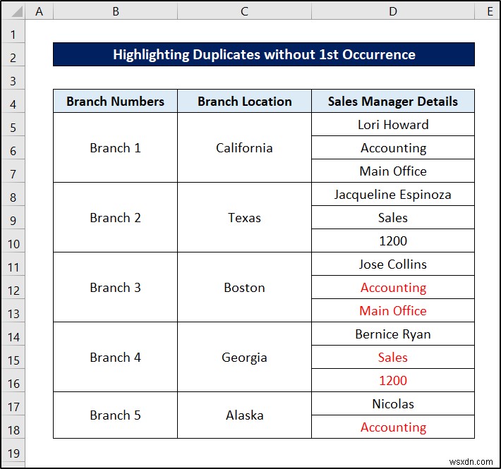Click the red Accounting cell in row 18
The width and height of the screenshot is (501, 469).
click(x=393, y=427)
